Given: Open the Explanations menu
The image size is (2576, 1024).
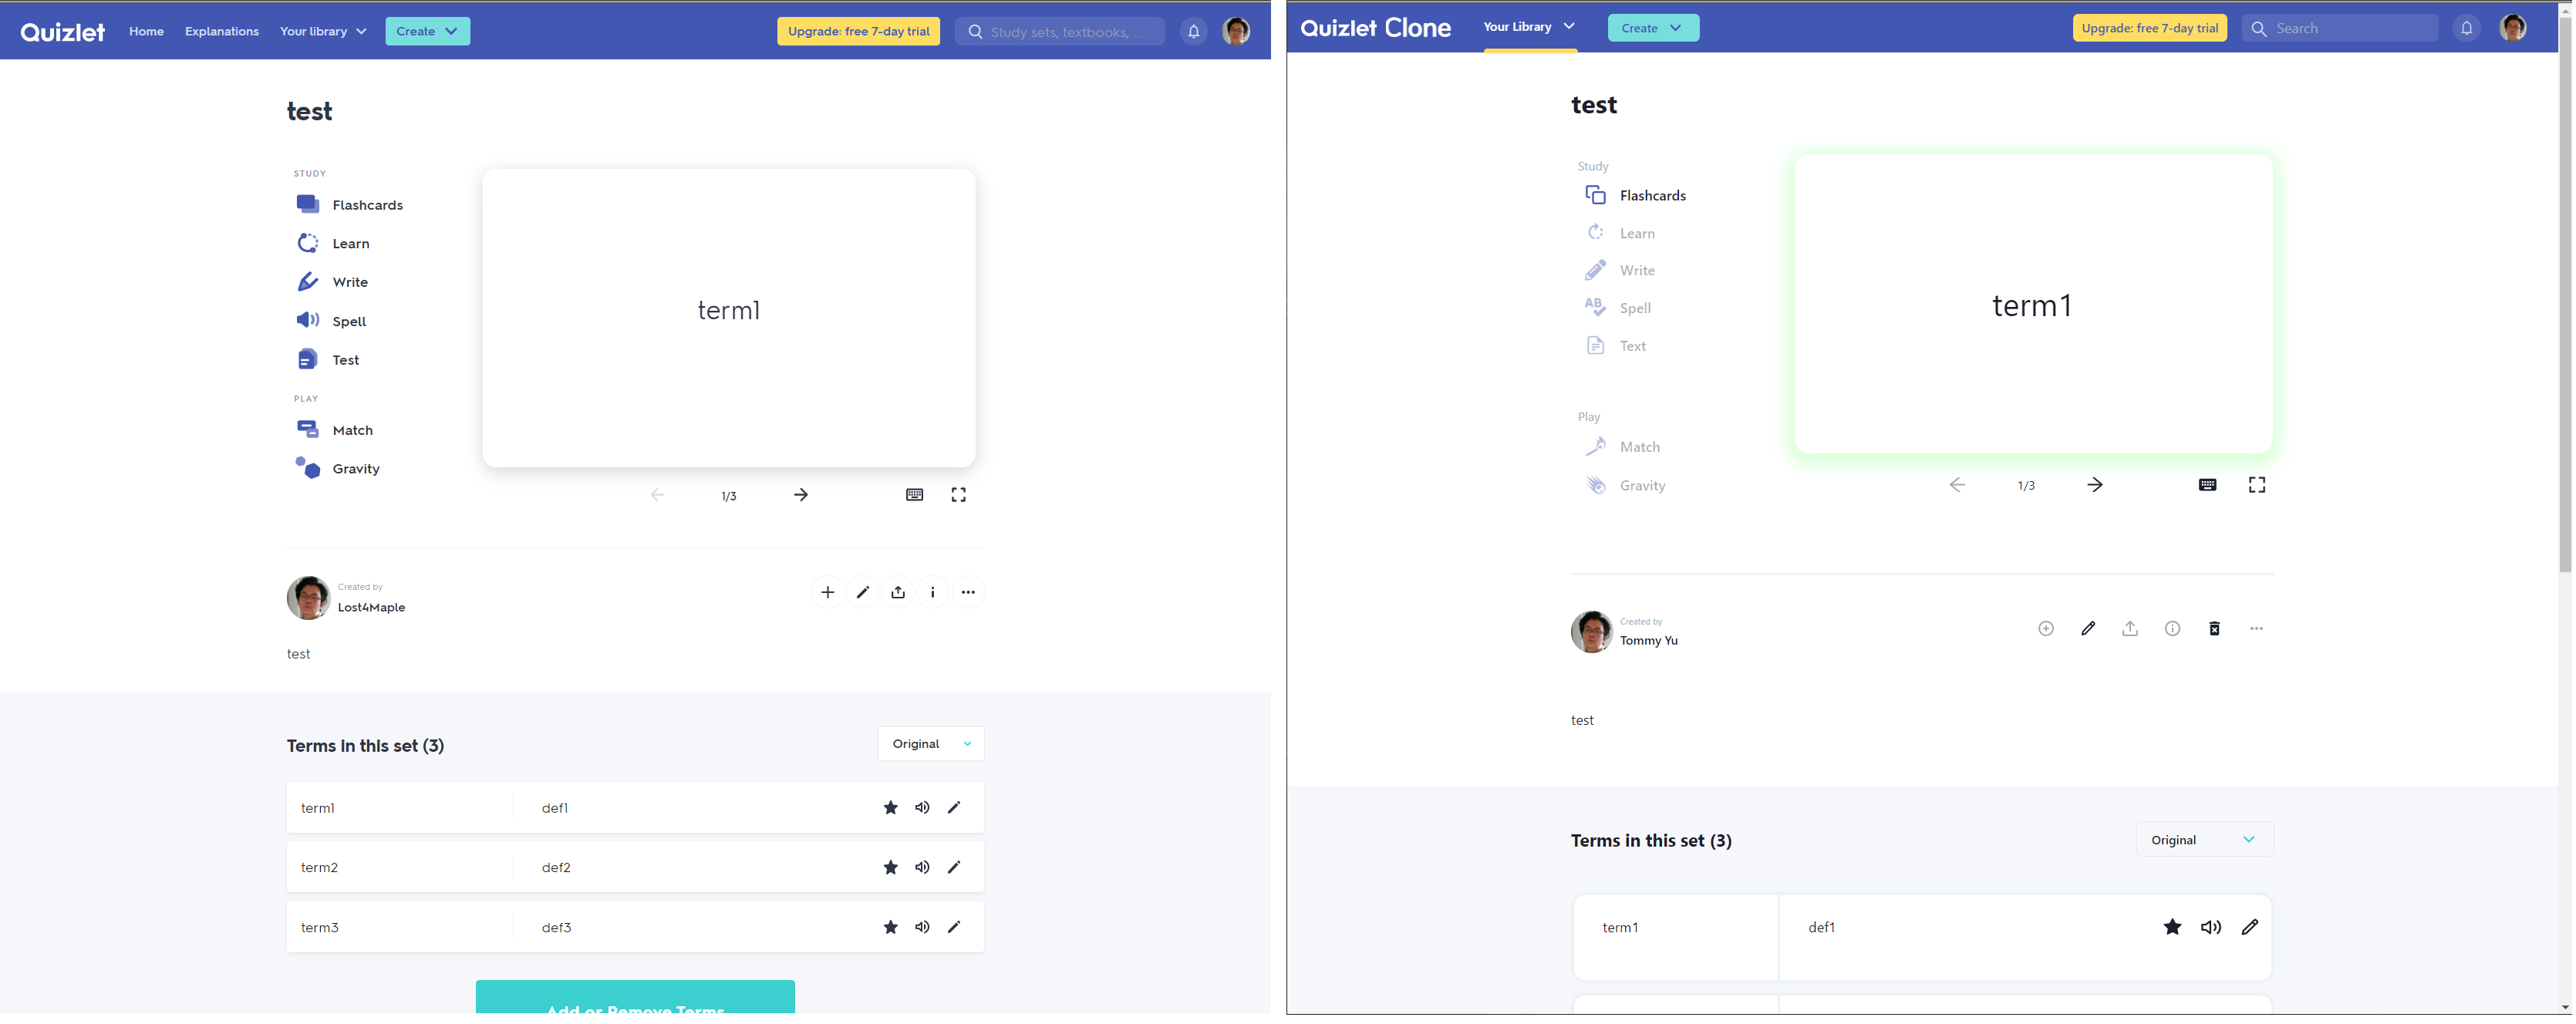Looking at the screenshot, I should [x=221, y=31].
